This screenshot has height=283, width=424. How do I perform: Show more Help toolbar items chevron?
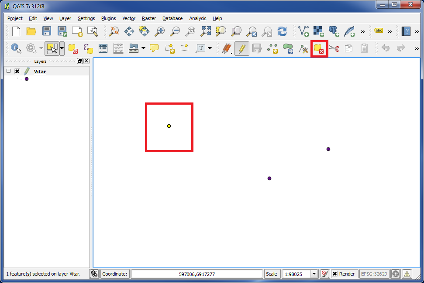coord(417,31)
